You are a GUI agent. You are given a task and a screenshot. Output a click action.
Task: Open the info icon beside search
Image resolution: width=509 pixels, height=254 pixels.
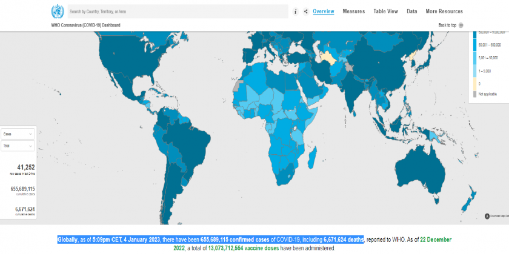click(295, 11)
